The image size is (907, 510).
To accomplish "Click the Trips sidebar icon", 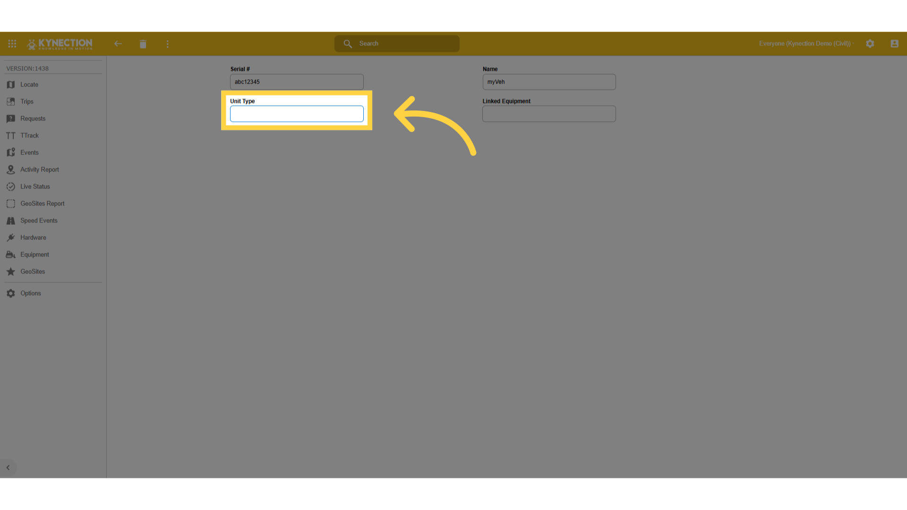I will pyautogui.click(x=11, y=102).
